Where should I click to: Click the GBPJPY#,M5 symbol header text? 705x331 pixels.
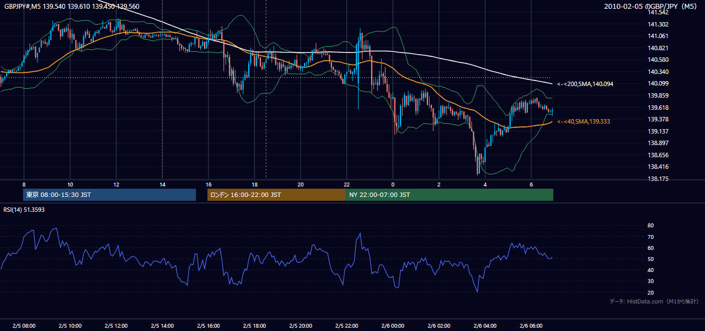point(71,7)
